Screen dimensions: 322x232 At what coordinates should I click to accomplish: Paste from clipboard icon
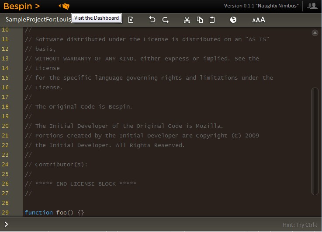point(212,20)
